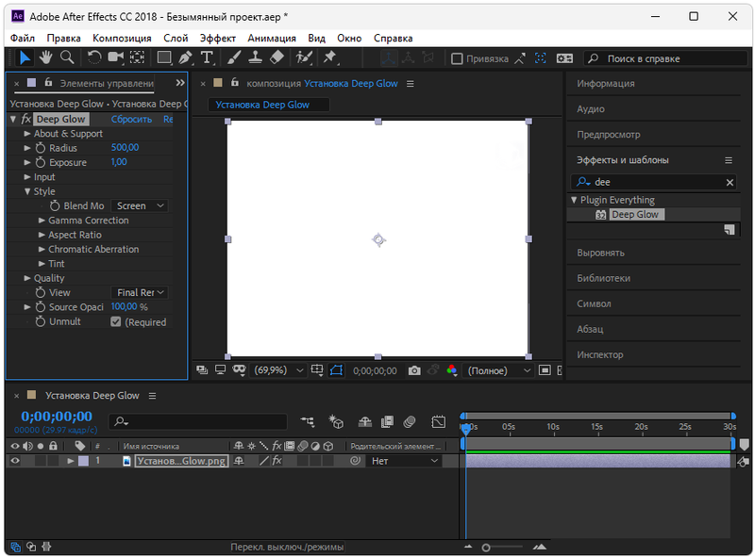Open the Blend Mode Screen dropdown
Viewport: 755px width, 557px height.
click(140, 205)
